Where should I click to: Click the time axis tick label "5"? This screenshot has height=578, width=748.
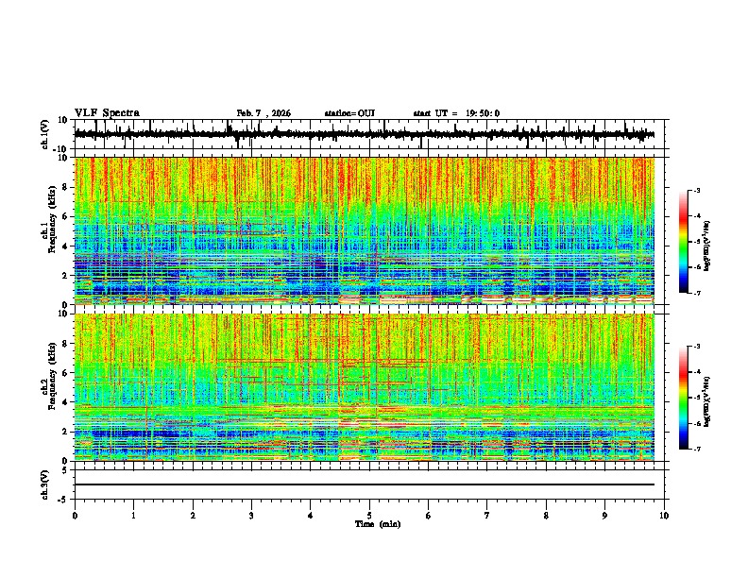(369, 516)
